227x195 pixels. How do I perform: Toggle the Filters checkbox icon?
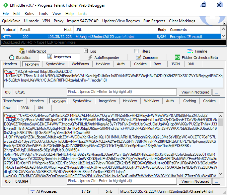136,51
